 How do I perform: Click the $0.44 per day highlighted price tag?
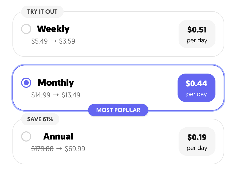click(x=196, y=88)
